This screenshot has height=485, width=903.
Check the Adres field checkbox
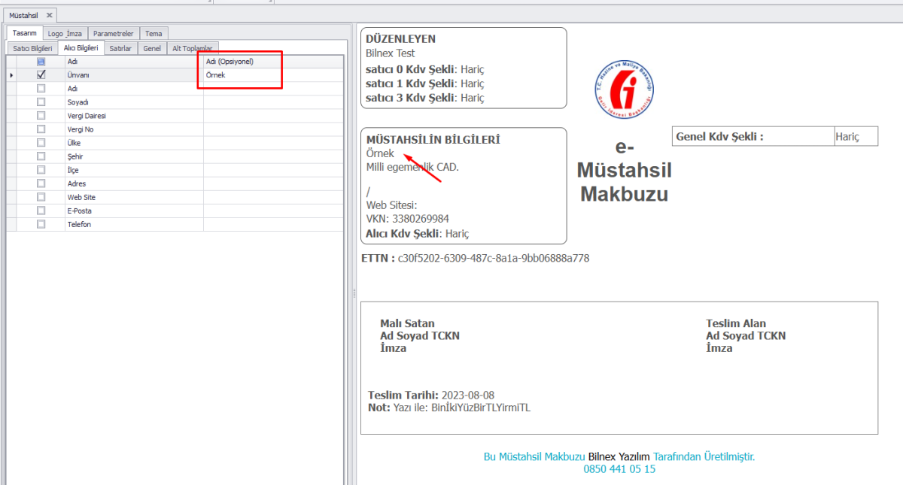point(41,183)
